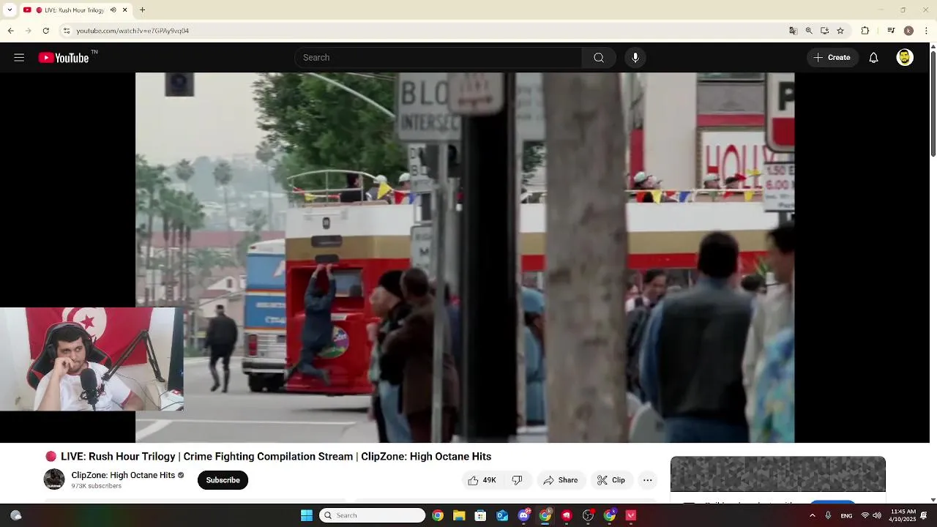Open Chrome media controls icon
937x527 pixels.
[x=891, y=31]
